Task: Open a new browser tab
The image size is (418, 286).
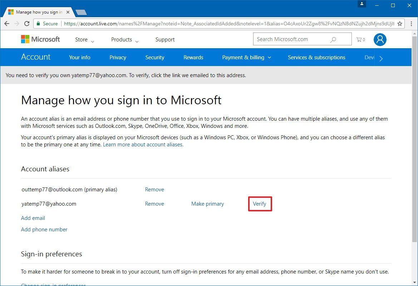Action: pyautogui.click(x=81, y=12)
